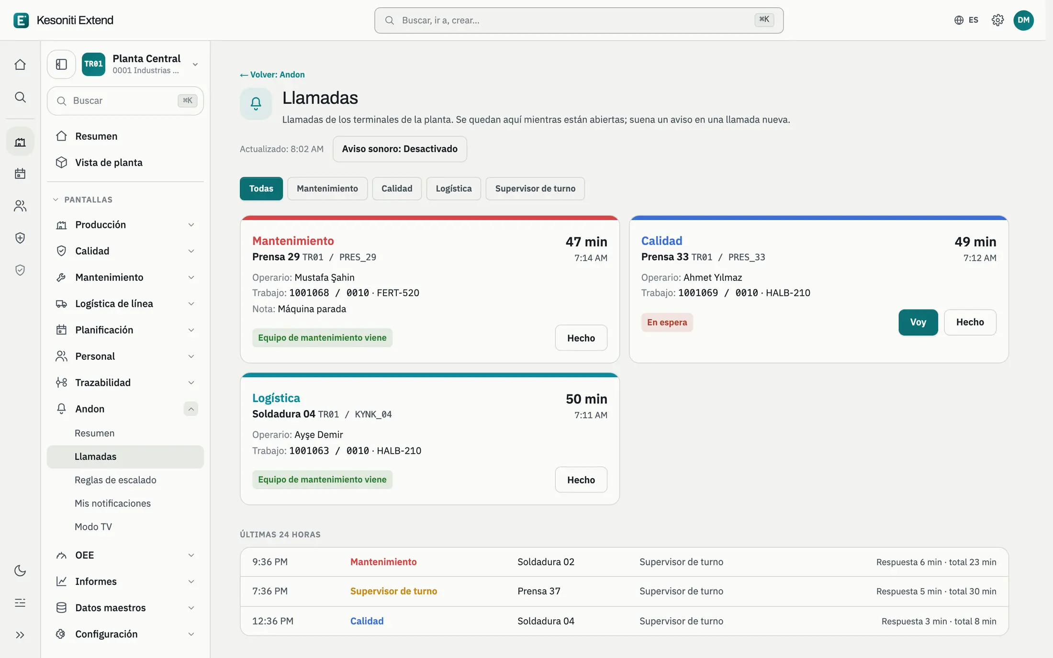Open the search icon in left rail
The height and width of the screenshot is (658, 1053).
pyautogui.click(x=20, y=97)
